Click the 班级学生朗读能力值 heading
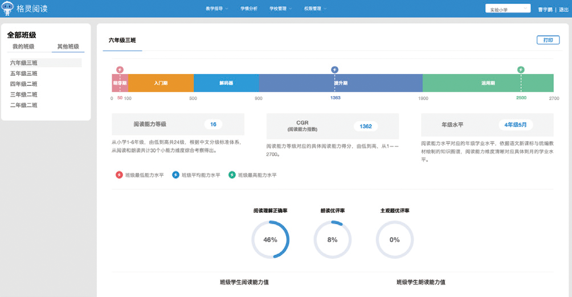The image size is (572, 297). (421, 282)
